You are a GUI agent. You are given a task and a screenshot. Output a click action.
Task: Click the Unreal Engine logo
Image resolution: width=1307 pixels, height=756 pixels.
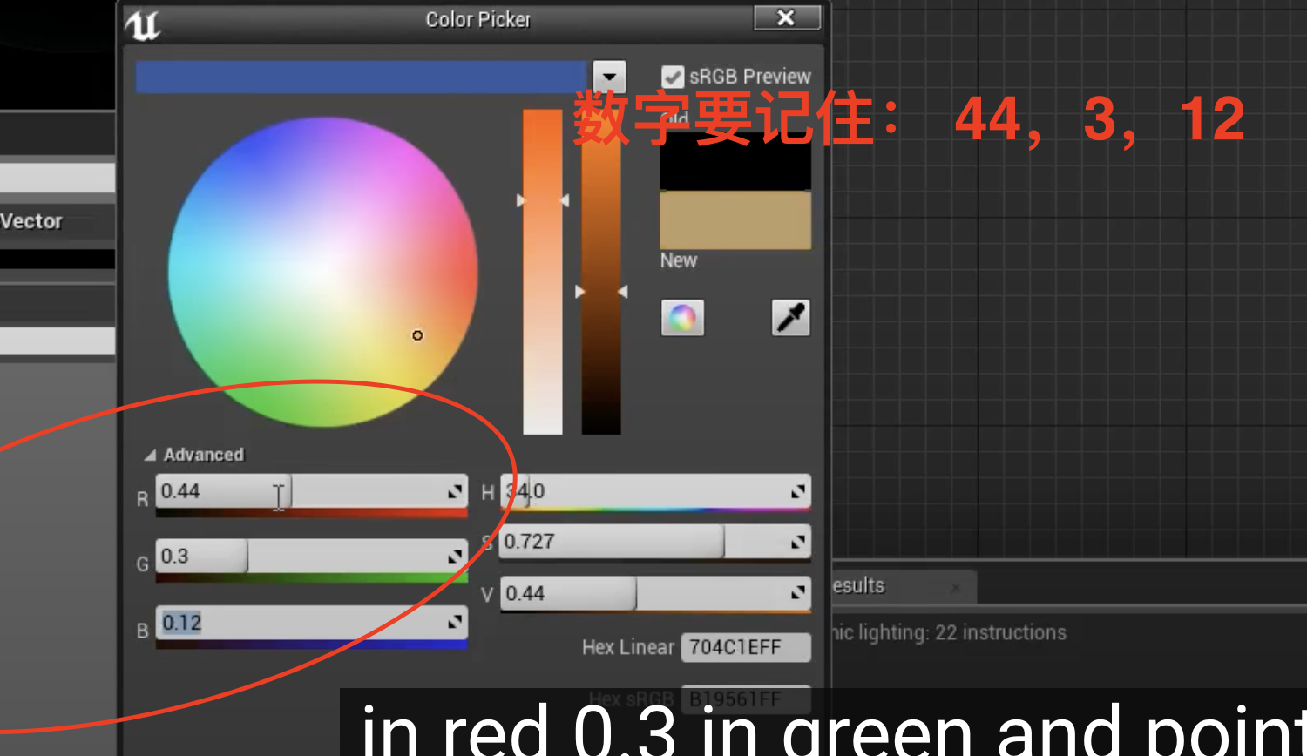coord(145,25)
